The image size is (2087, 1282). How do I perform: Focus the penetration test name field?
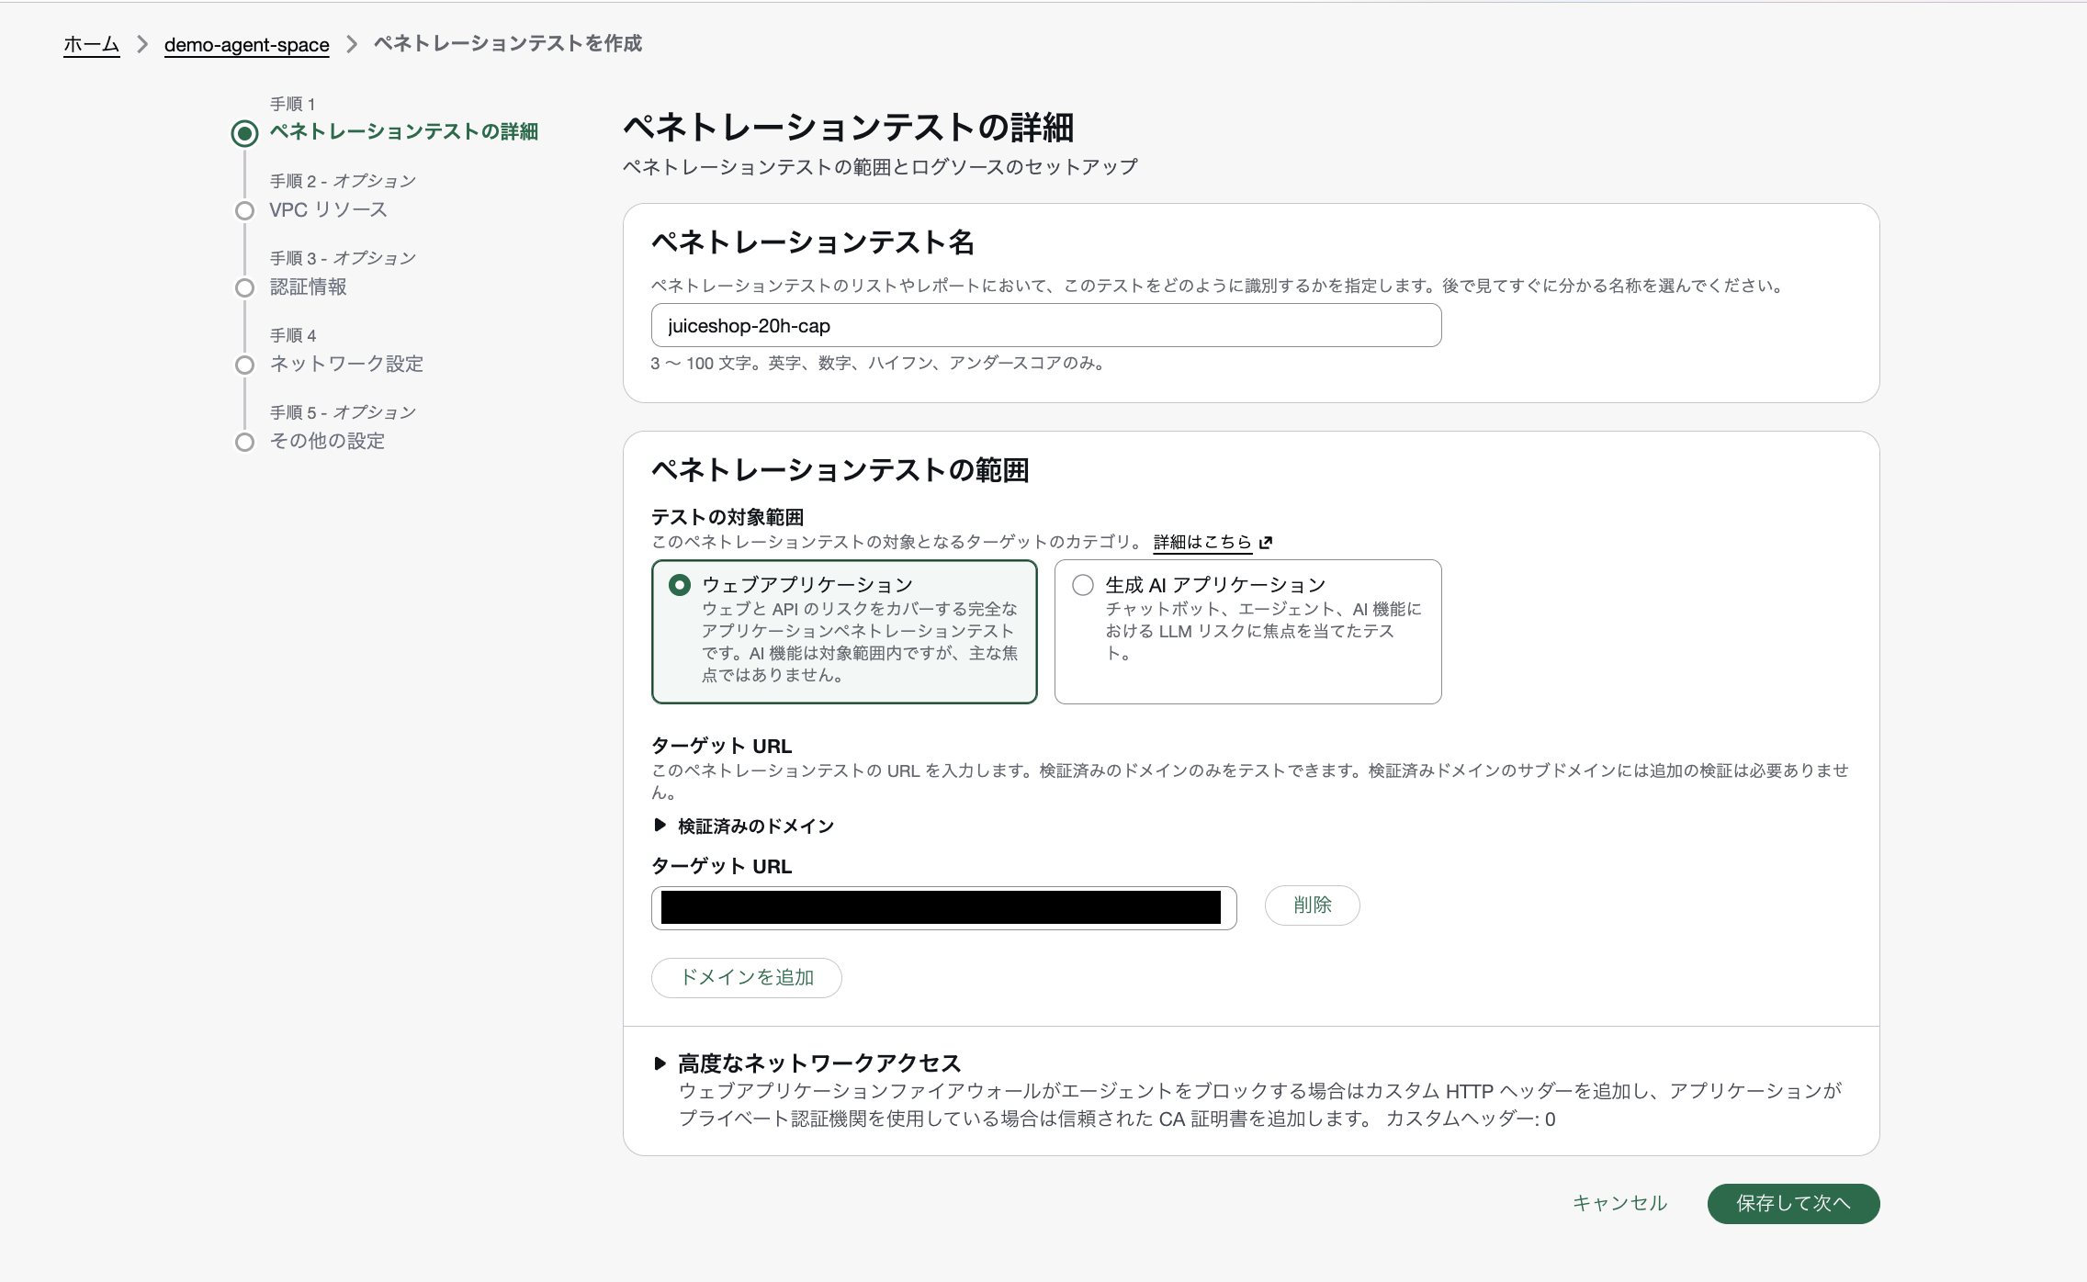(x=1046, y=325)
